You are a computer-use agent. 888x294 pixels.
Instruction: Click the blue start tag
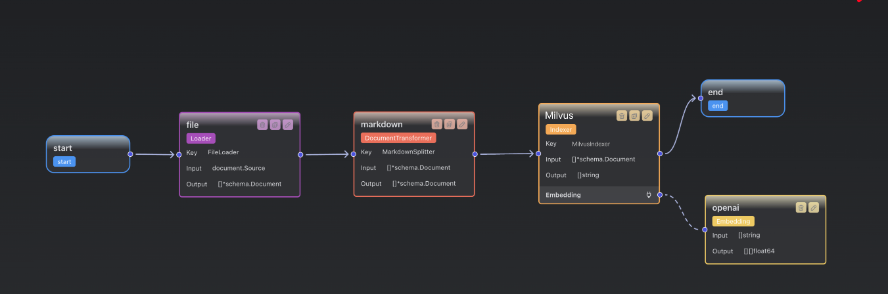[64, 161]
